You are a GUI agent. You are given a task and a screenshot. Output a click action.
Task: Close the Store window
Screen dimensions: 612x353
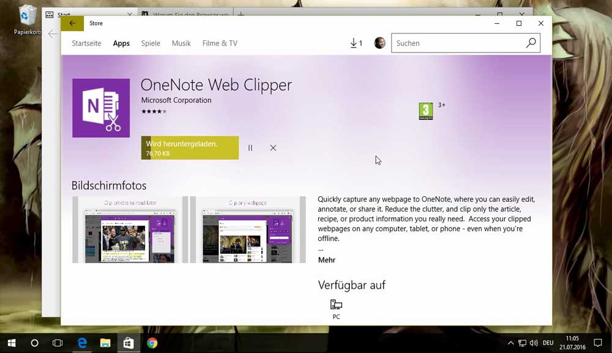click(x=541, y=23)
